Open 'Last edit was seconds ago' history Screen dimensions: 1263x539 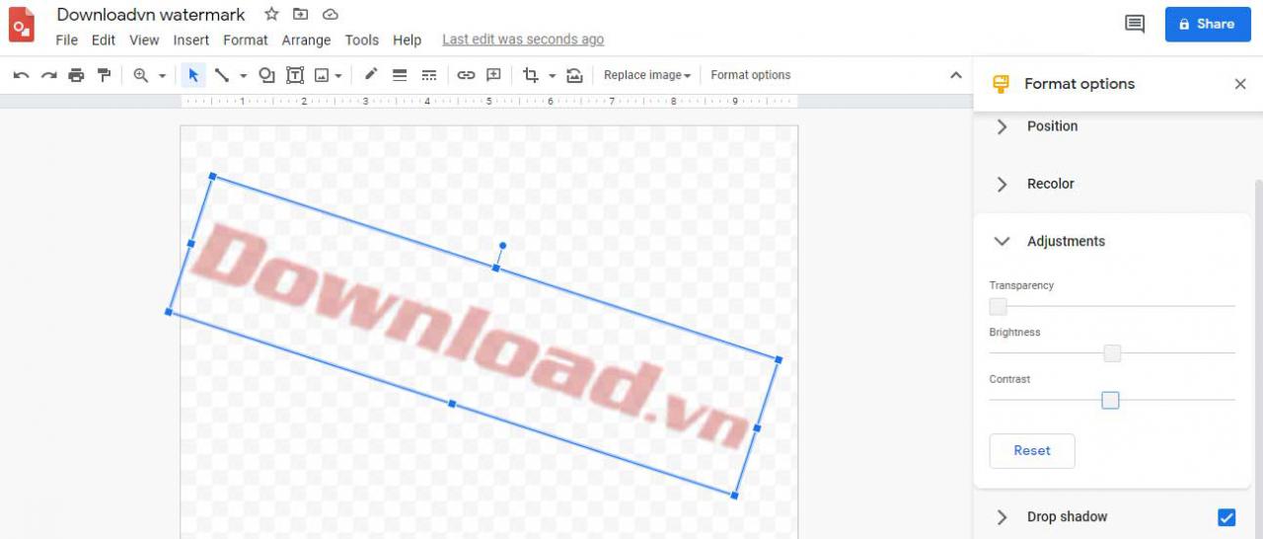click(523, 40)
